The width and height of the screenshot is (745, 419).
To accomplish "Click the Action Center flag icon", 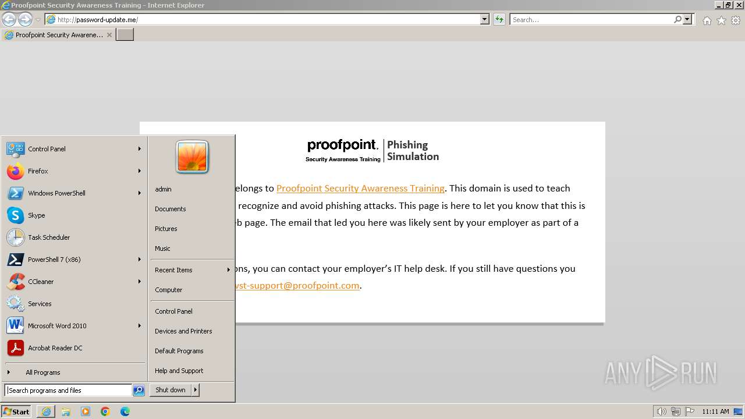I will coord(689,411).
